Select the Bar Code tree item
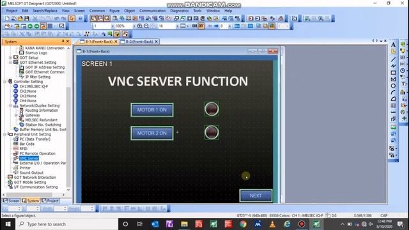Image resolution: width=409 pixels, height=230 pixels. coord(27,144)
